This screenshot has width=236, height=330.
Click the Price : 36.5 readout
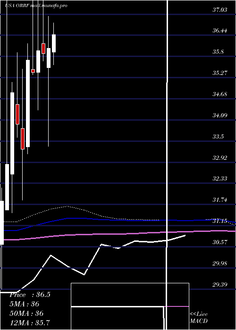(30, 295)
